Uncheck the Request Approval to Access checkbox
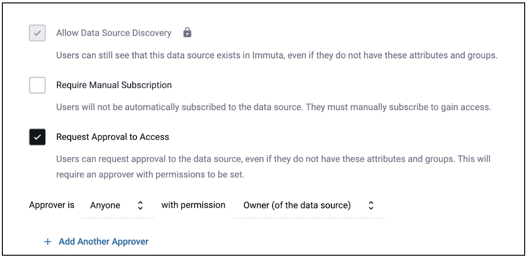Image resolution: width=528 pixels, height=259 pixels. click(x=38, y=137)
